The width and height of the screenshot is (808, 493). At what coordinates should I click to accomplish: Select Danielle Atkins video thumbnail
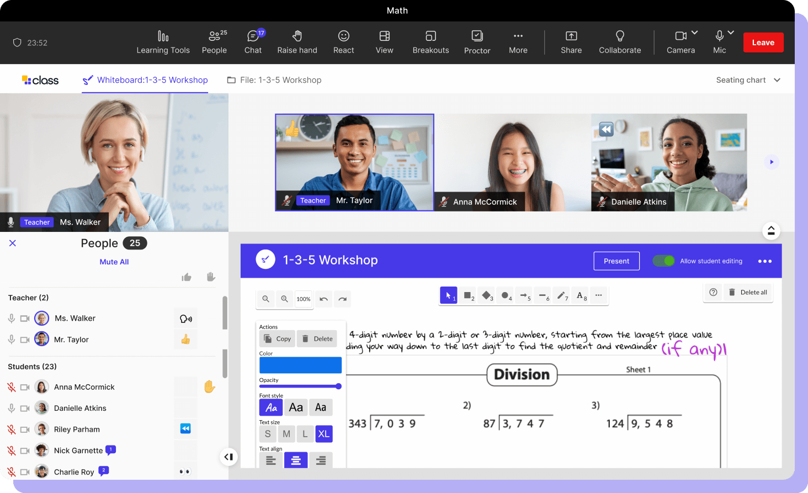[669, 162]
